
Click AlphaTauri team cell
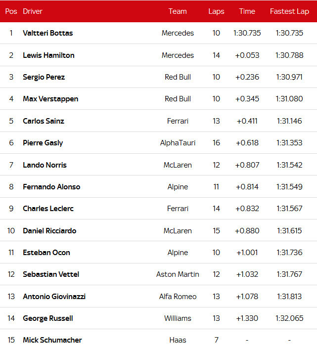[x=178, y=143]
